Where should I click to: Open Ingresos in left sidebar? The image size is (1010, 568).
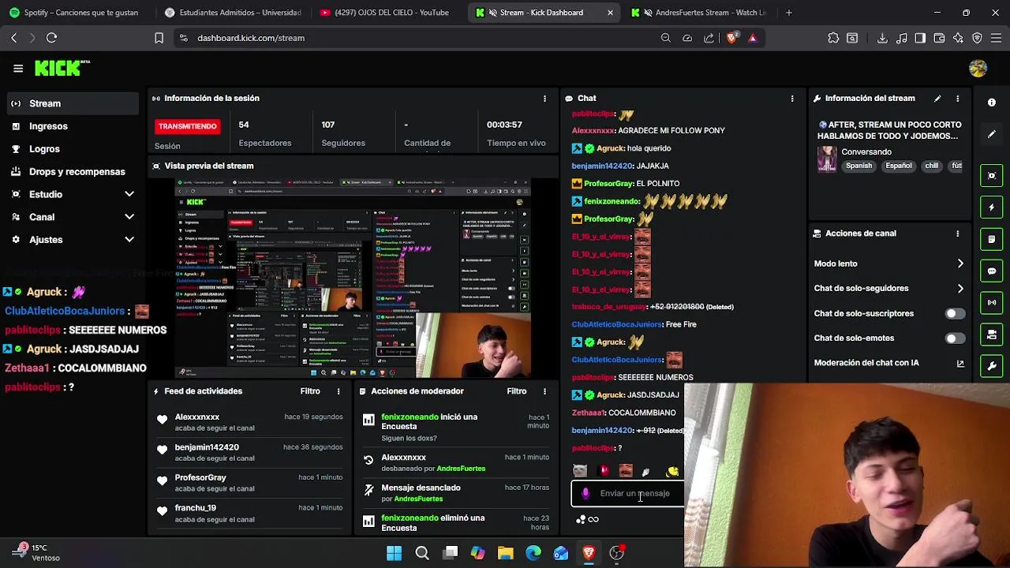[x=72, y=126]
